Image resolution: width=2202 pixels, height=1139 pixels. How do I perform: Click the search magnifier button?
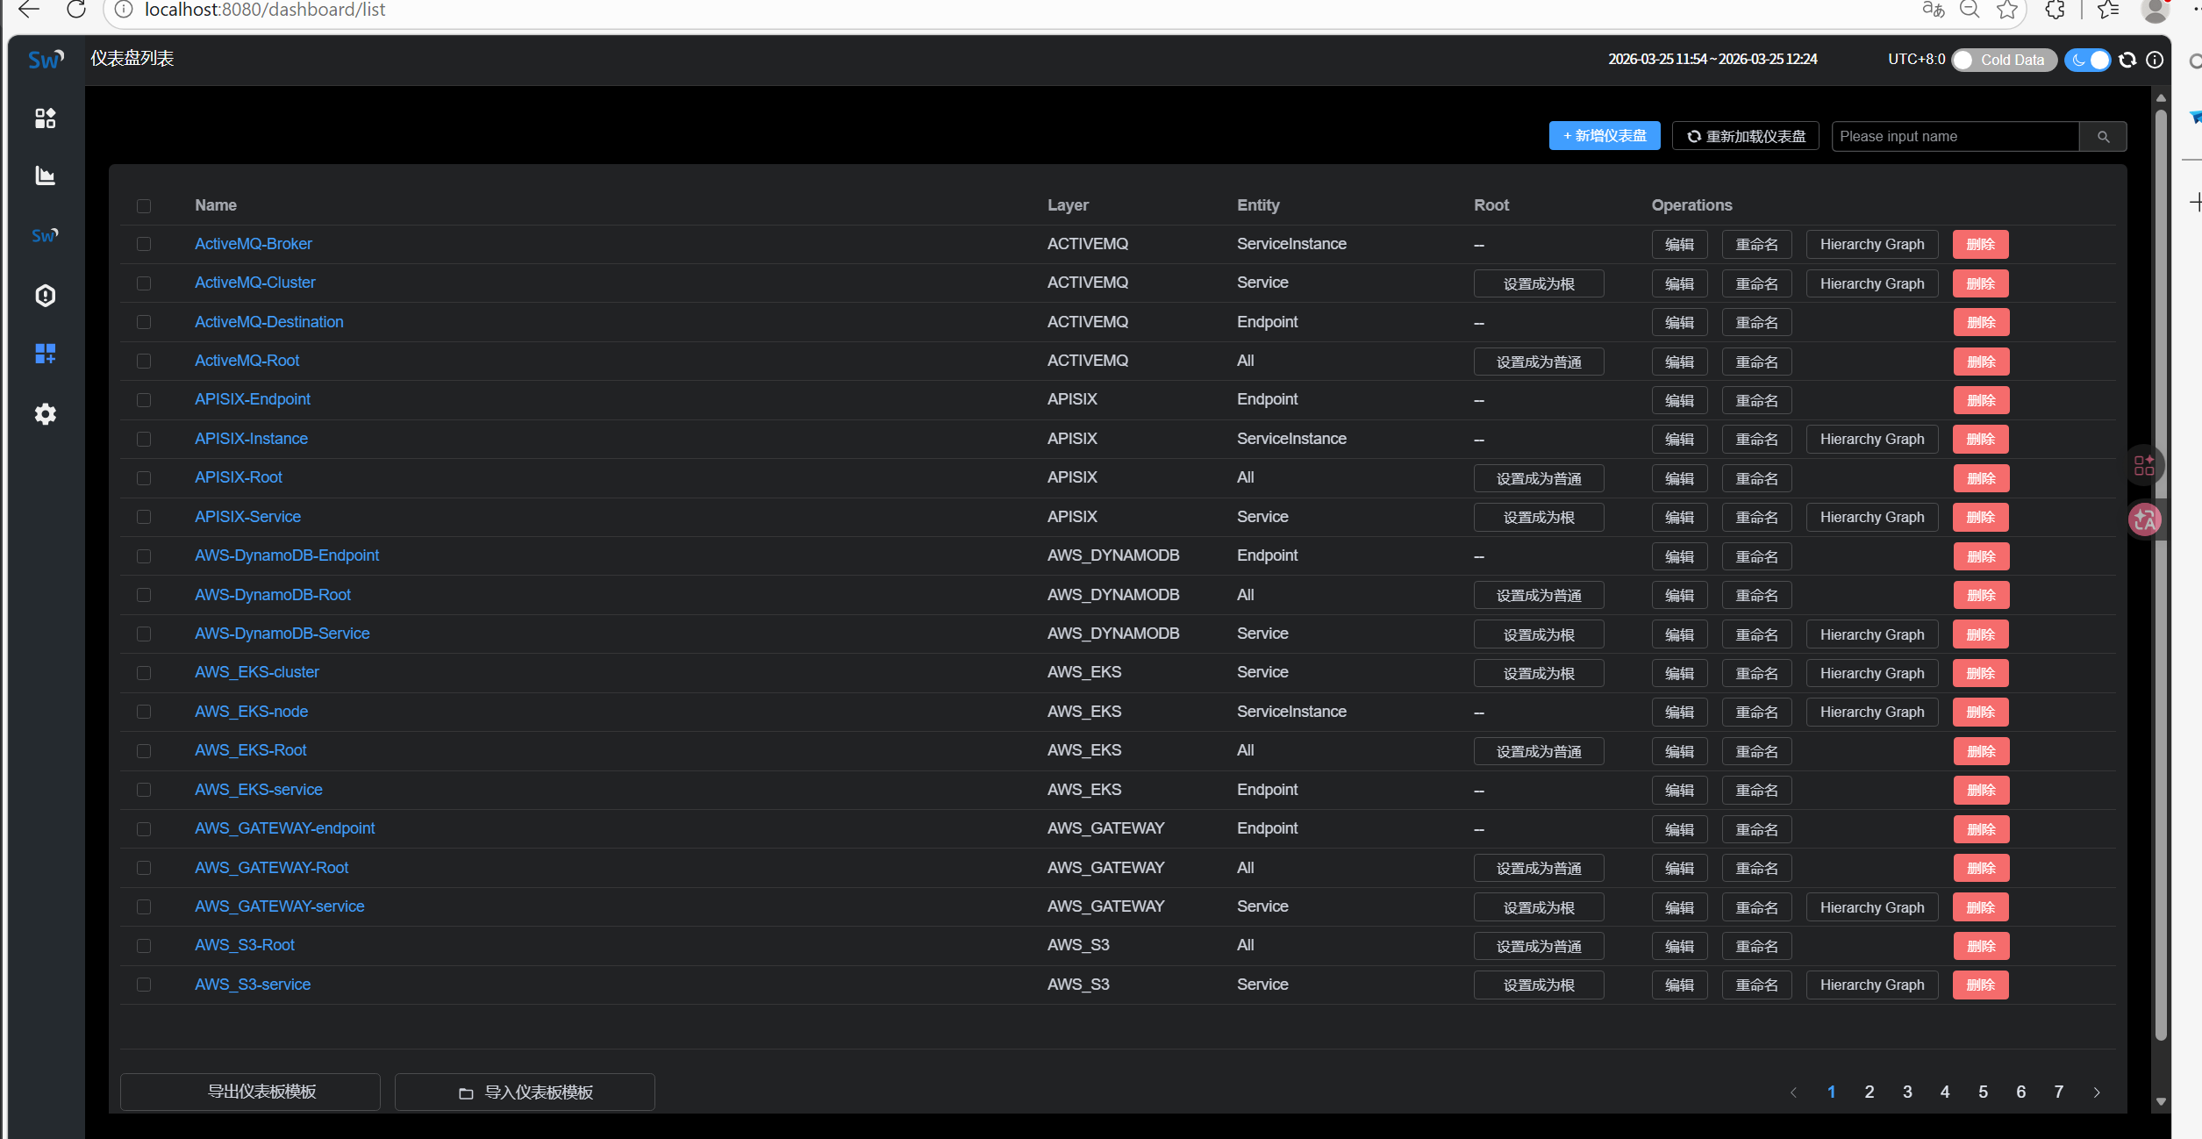point(2103,137)
